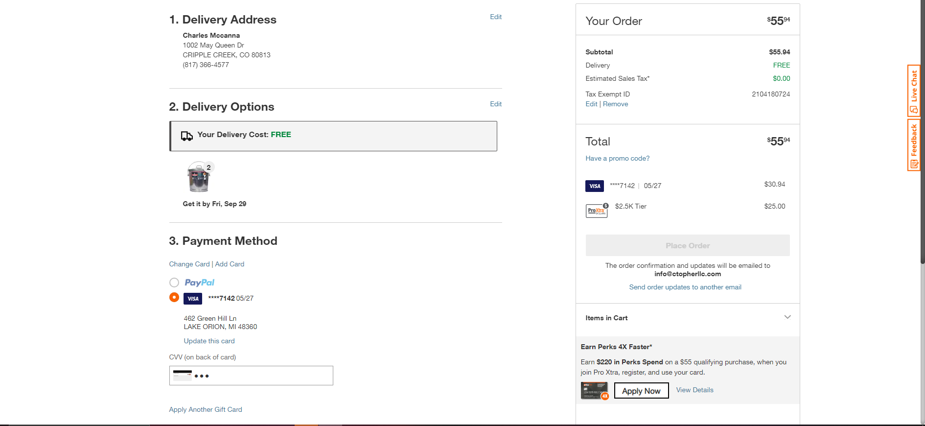925x426 pixels.
Task: Open the promo code entry link
Action: [618, 158]
